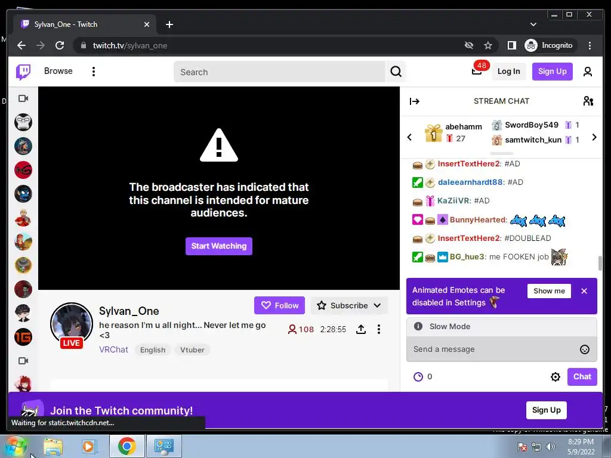Click the share upload icon

pyautogui.click(x=361, y=329)
